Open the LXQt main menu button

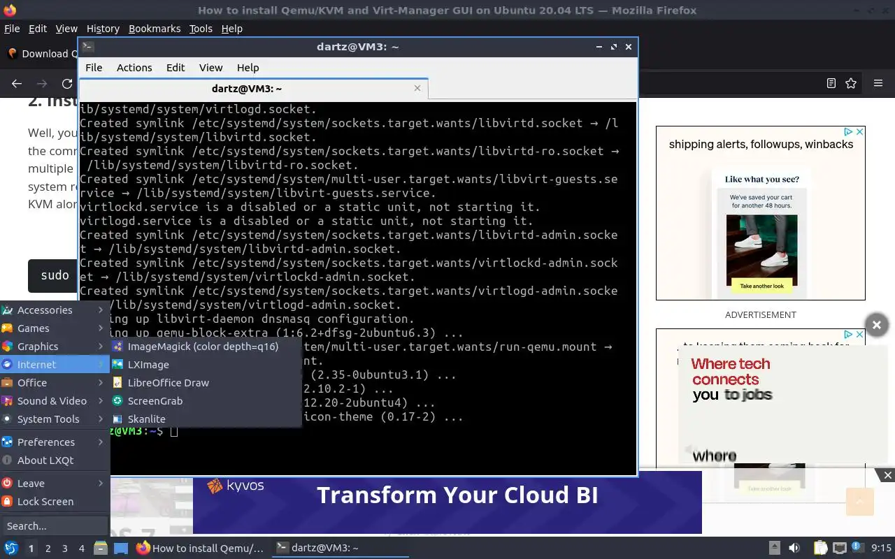click(10, 548)
